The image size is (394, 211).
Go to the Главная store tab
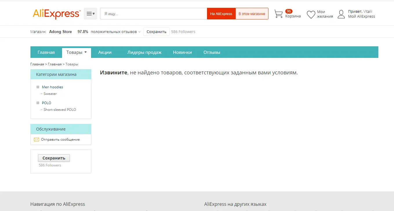click(46, 52)
